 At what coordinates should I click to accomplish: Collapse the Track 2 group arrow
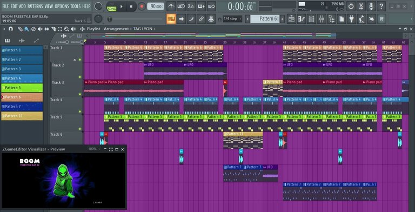point(75,60)
